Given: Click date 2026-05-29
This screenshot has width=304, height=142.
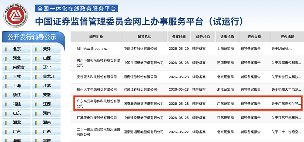Looking at the screenshot, I should click(179, 49).
